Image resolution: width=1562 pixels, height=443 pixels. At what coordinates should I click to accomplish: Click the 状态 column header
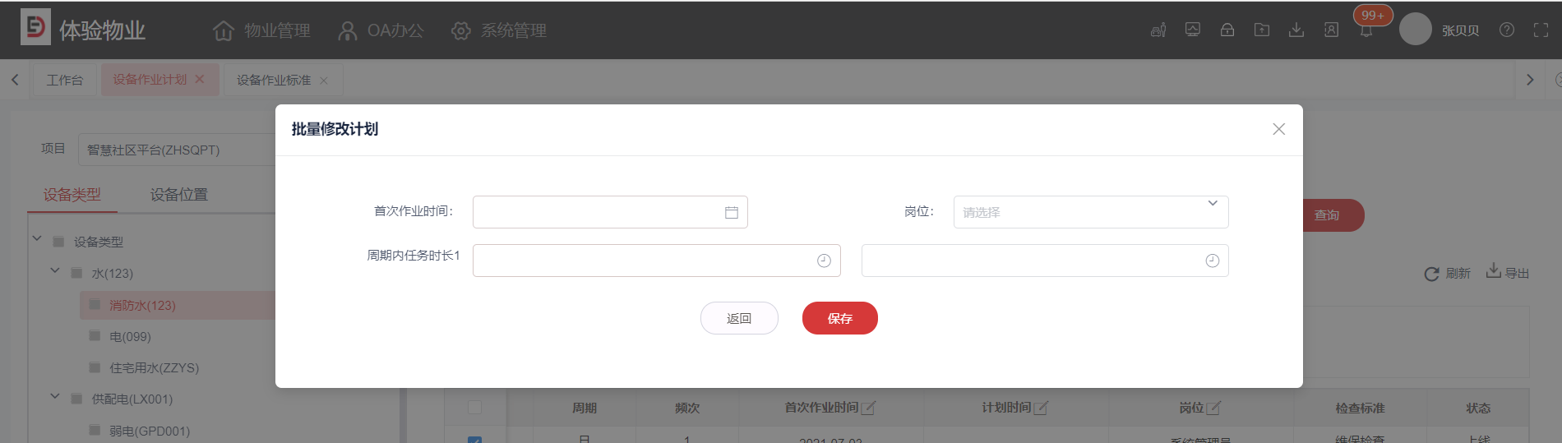coord(1478,408)
